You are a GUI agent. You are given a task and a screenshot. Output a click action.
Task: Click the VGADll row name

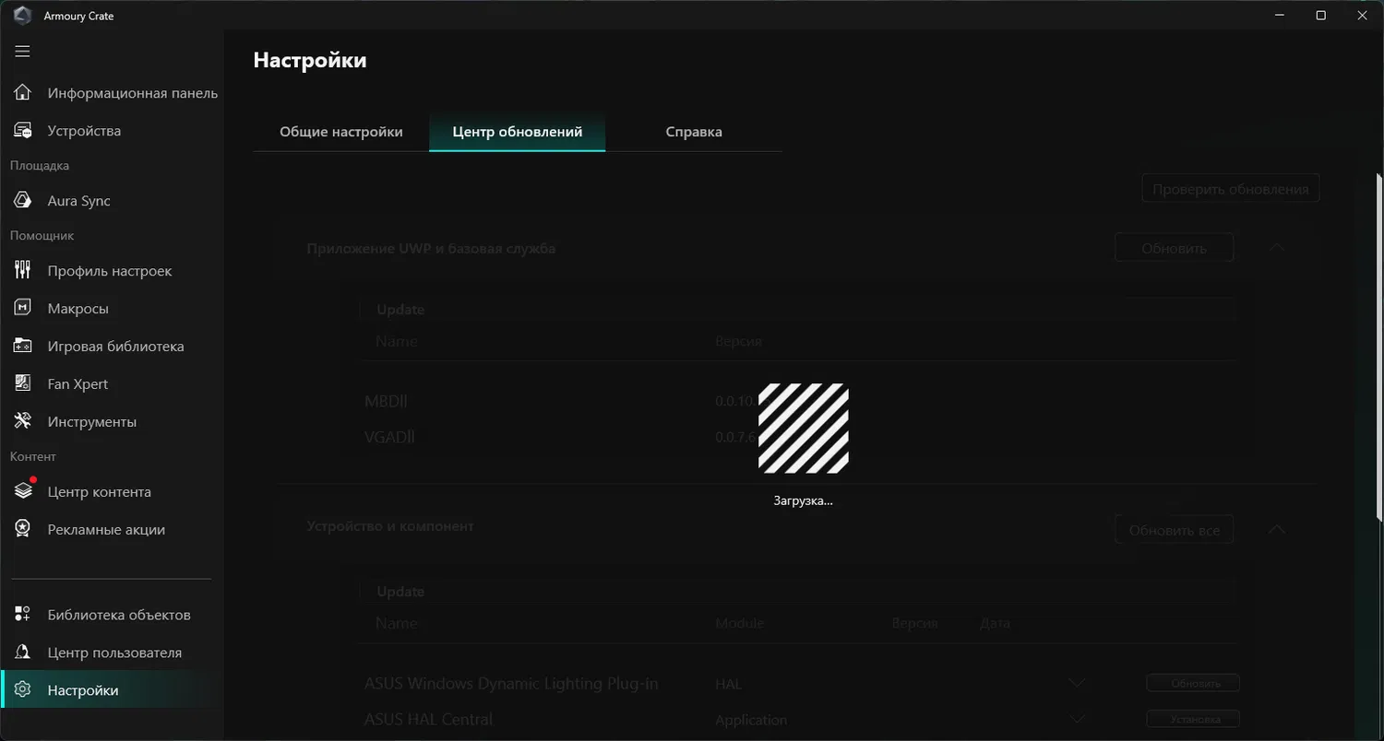coord(389,437)
